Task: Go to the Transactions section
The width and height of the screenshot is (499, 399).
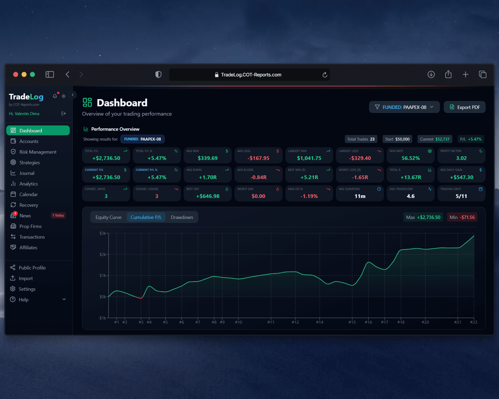Action: tap(32, 237)
